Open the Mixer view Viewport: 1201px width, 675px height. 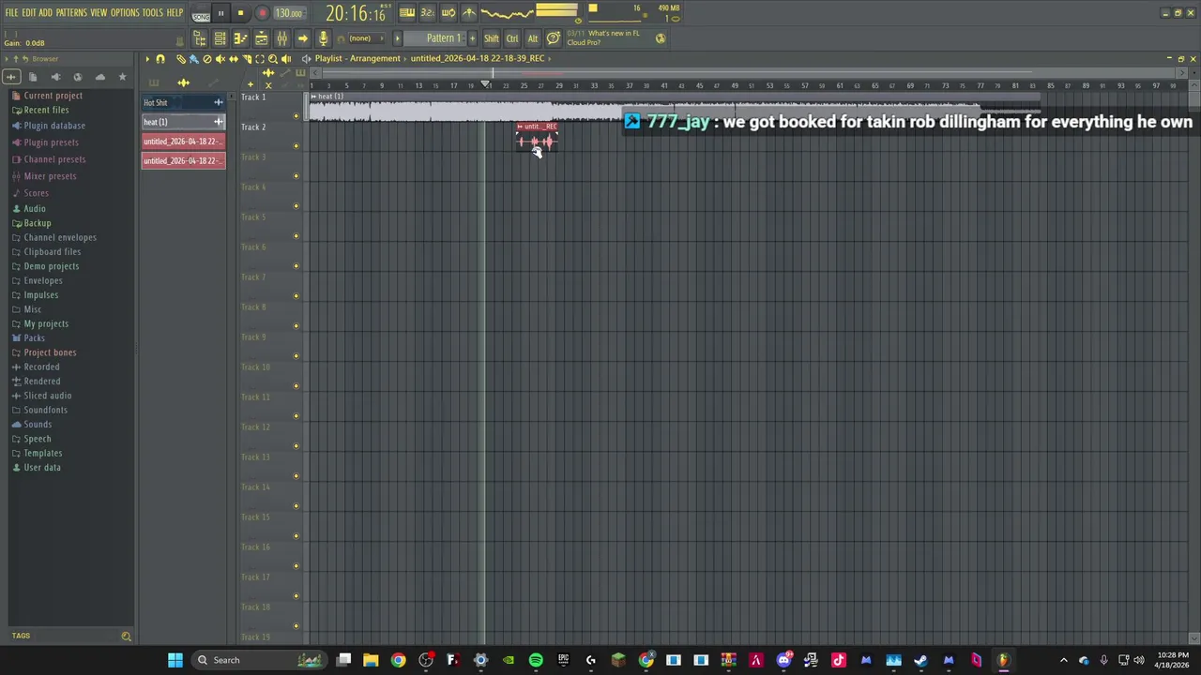281,38
